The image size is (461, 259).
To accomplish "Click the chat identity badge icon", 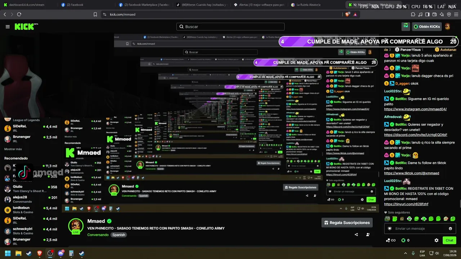I will [390, 228].
